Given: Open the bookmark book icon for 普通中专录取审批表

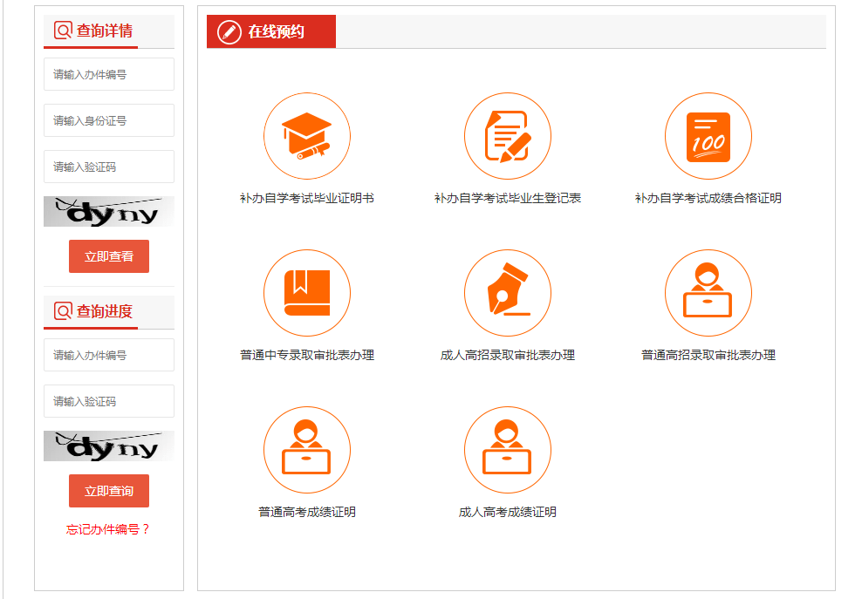Looking at the screenshot, I should [x=307, y=293].
